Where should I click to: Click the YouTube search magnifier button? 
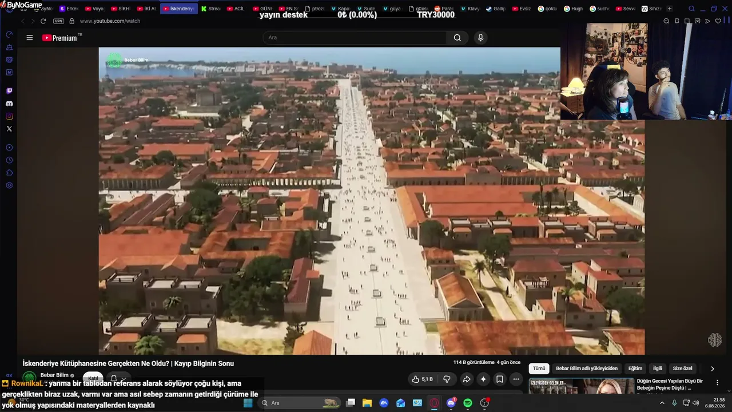(457, 38)
